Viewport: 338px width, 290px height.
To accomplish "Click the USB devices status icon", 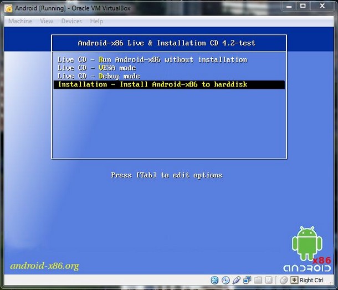I will click(237, 280).
